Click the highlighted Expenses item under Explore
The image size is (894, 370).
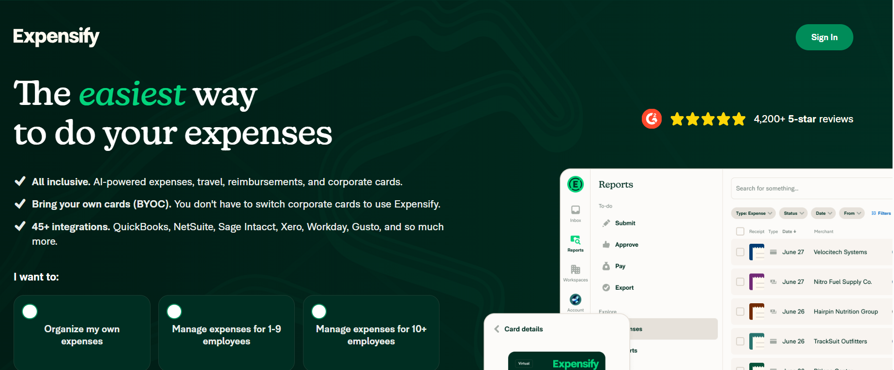(x=673, y=329)
